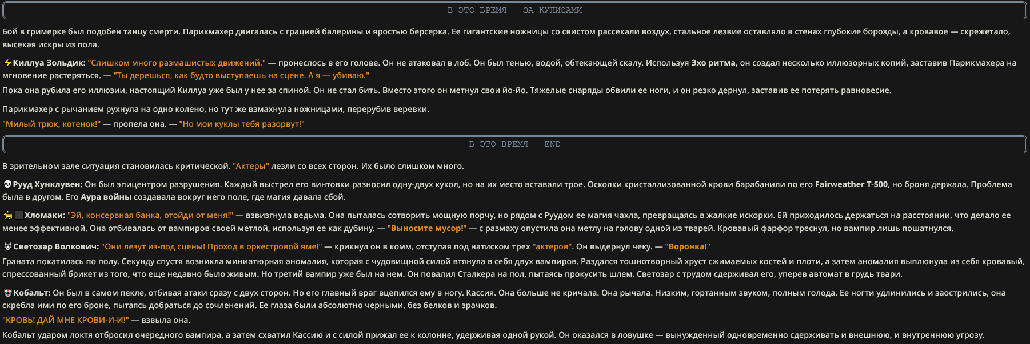The height and width of the screenshot is (344, 1030).
Task: Click the name Рууд Хунклувен:
Action: (47, 185)
